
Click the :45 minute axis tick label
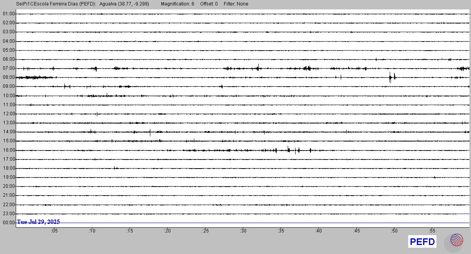pyautogui.click(x=356, y=231)
